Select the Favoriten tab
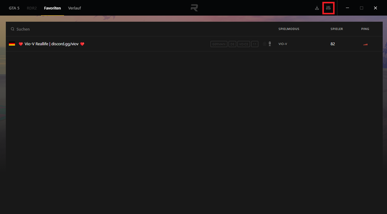The height and width of the screenshot is (214, 387). tap(52, 8)
